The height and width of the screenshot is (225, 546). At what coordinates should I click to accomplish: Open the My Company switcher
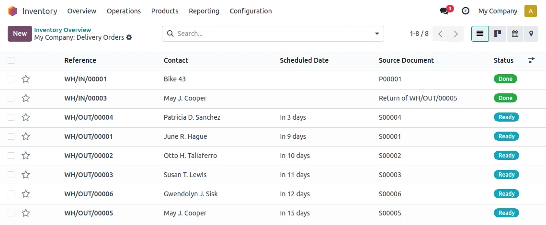click(x=498, y=11)
